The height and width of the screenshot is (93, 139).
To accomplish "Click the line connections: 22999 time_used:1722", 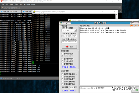I will (x=20, y=66).
